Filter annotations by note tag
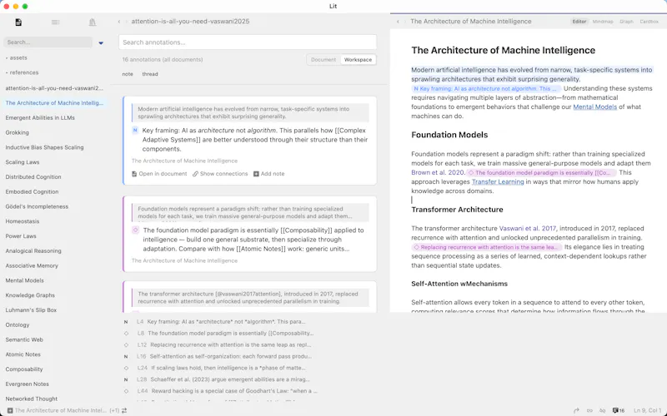The image size is (667, 416). [128, 74]
